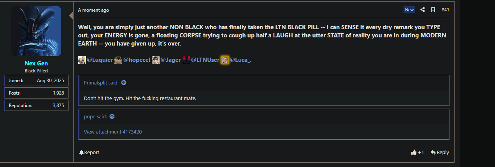Click the Reply arrow icon
The width and height of the screenshot is (495, 167).
(x=433, y=153)
